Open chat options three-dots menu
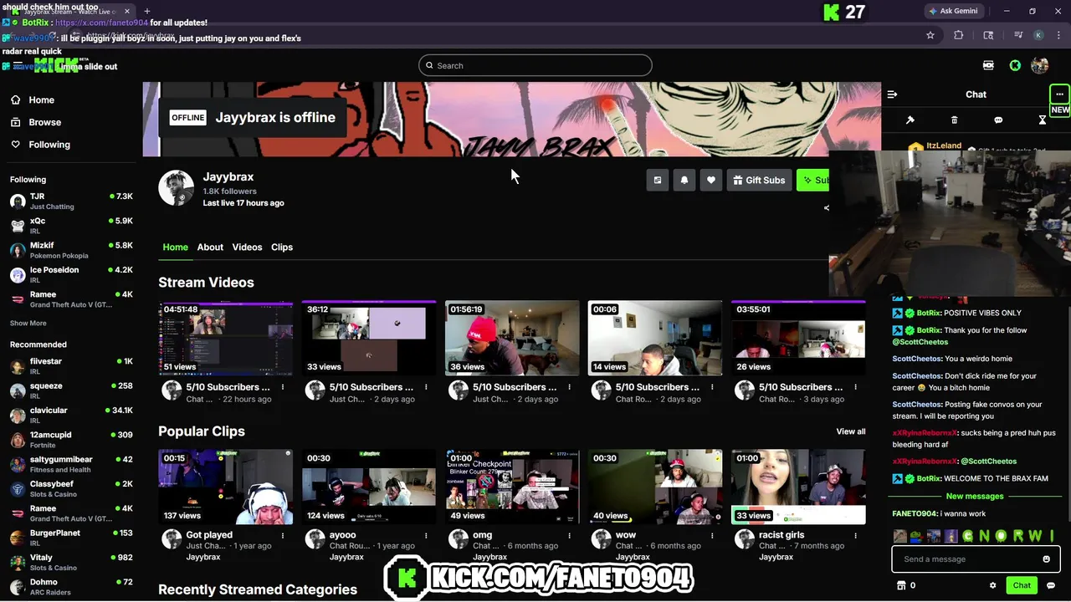The width and height of the screenshot is (1071, 602). pos(1059,94)
